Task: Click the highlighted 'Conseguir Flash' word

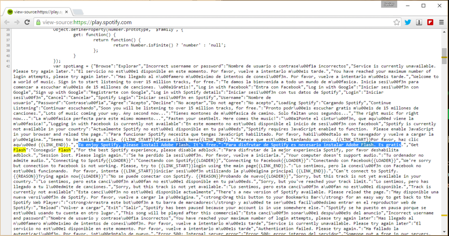Action: (x=64, y=150)
